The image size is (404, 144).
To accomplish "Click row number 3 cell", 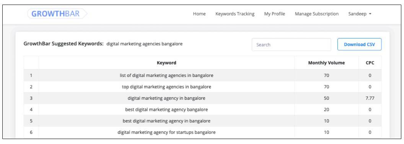I will 31,98.
